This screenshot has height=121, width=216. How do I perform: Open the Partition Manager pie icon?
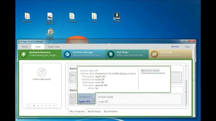(67, 54)
